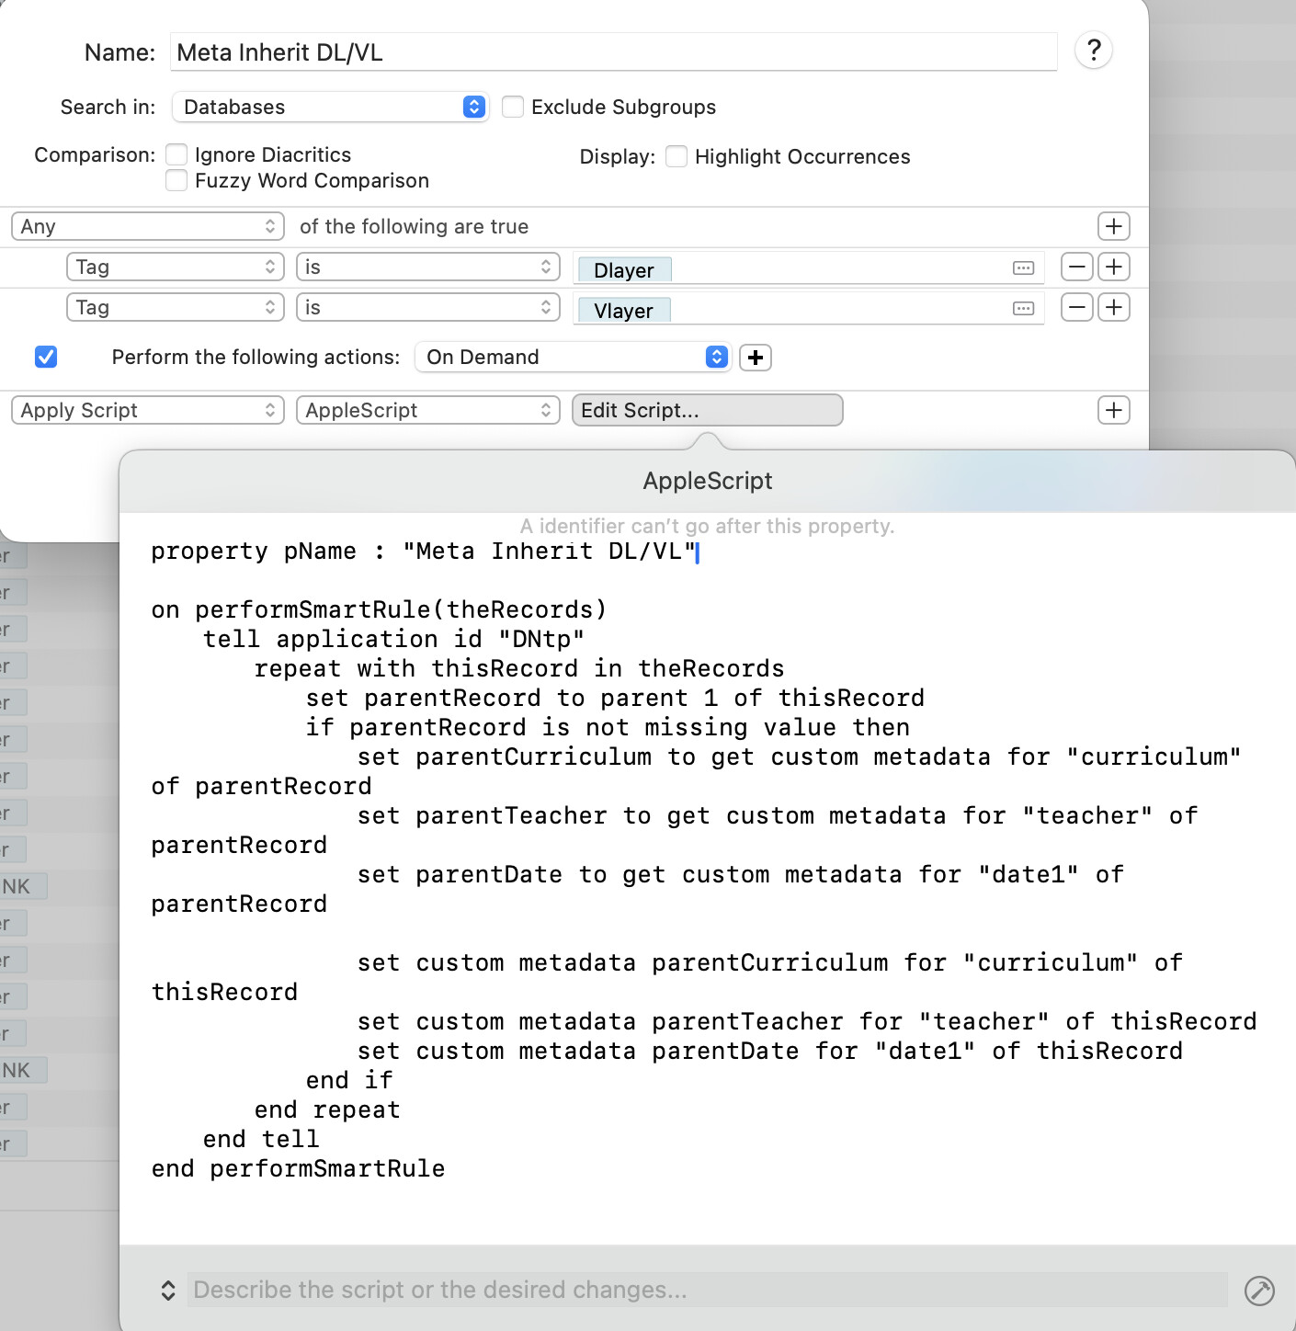Add another trigger event next to On Demand

tap(755, 358)
